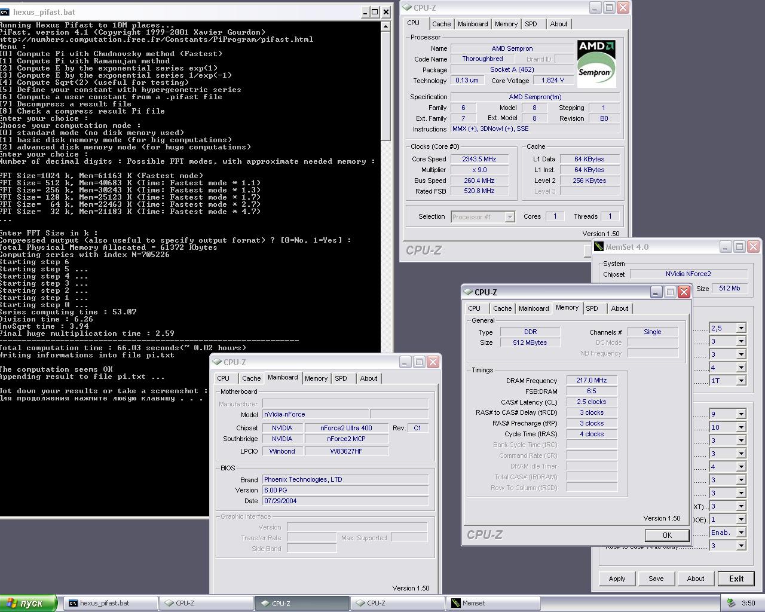Click OK in the CPU-Z Memory window
Image resolution: width=765 pixels, height=612 pixels.
[667, 535]
